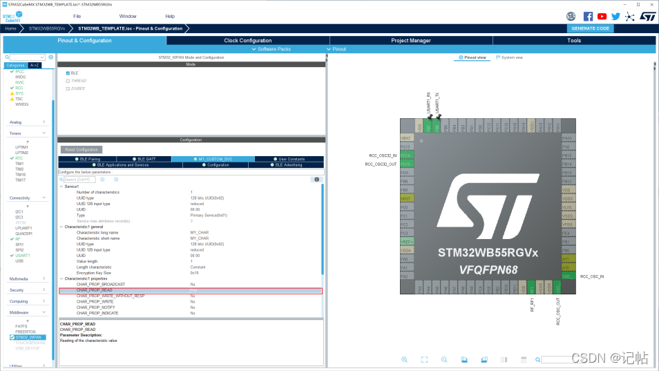Click the next search result arrow icon
This screenshot has height=371, width=659.
[x=116, y=180]
